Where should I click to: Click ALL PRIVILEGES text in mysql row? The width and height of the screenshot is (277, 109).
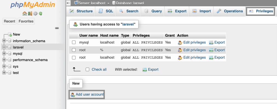(x=148, y=42)
